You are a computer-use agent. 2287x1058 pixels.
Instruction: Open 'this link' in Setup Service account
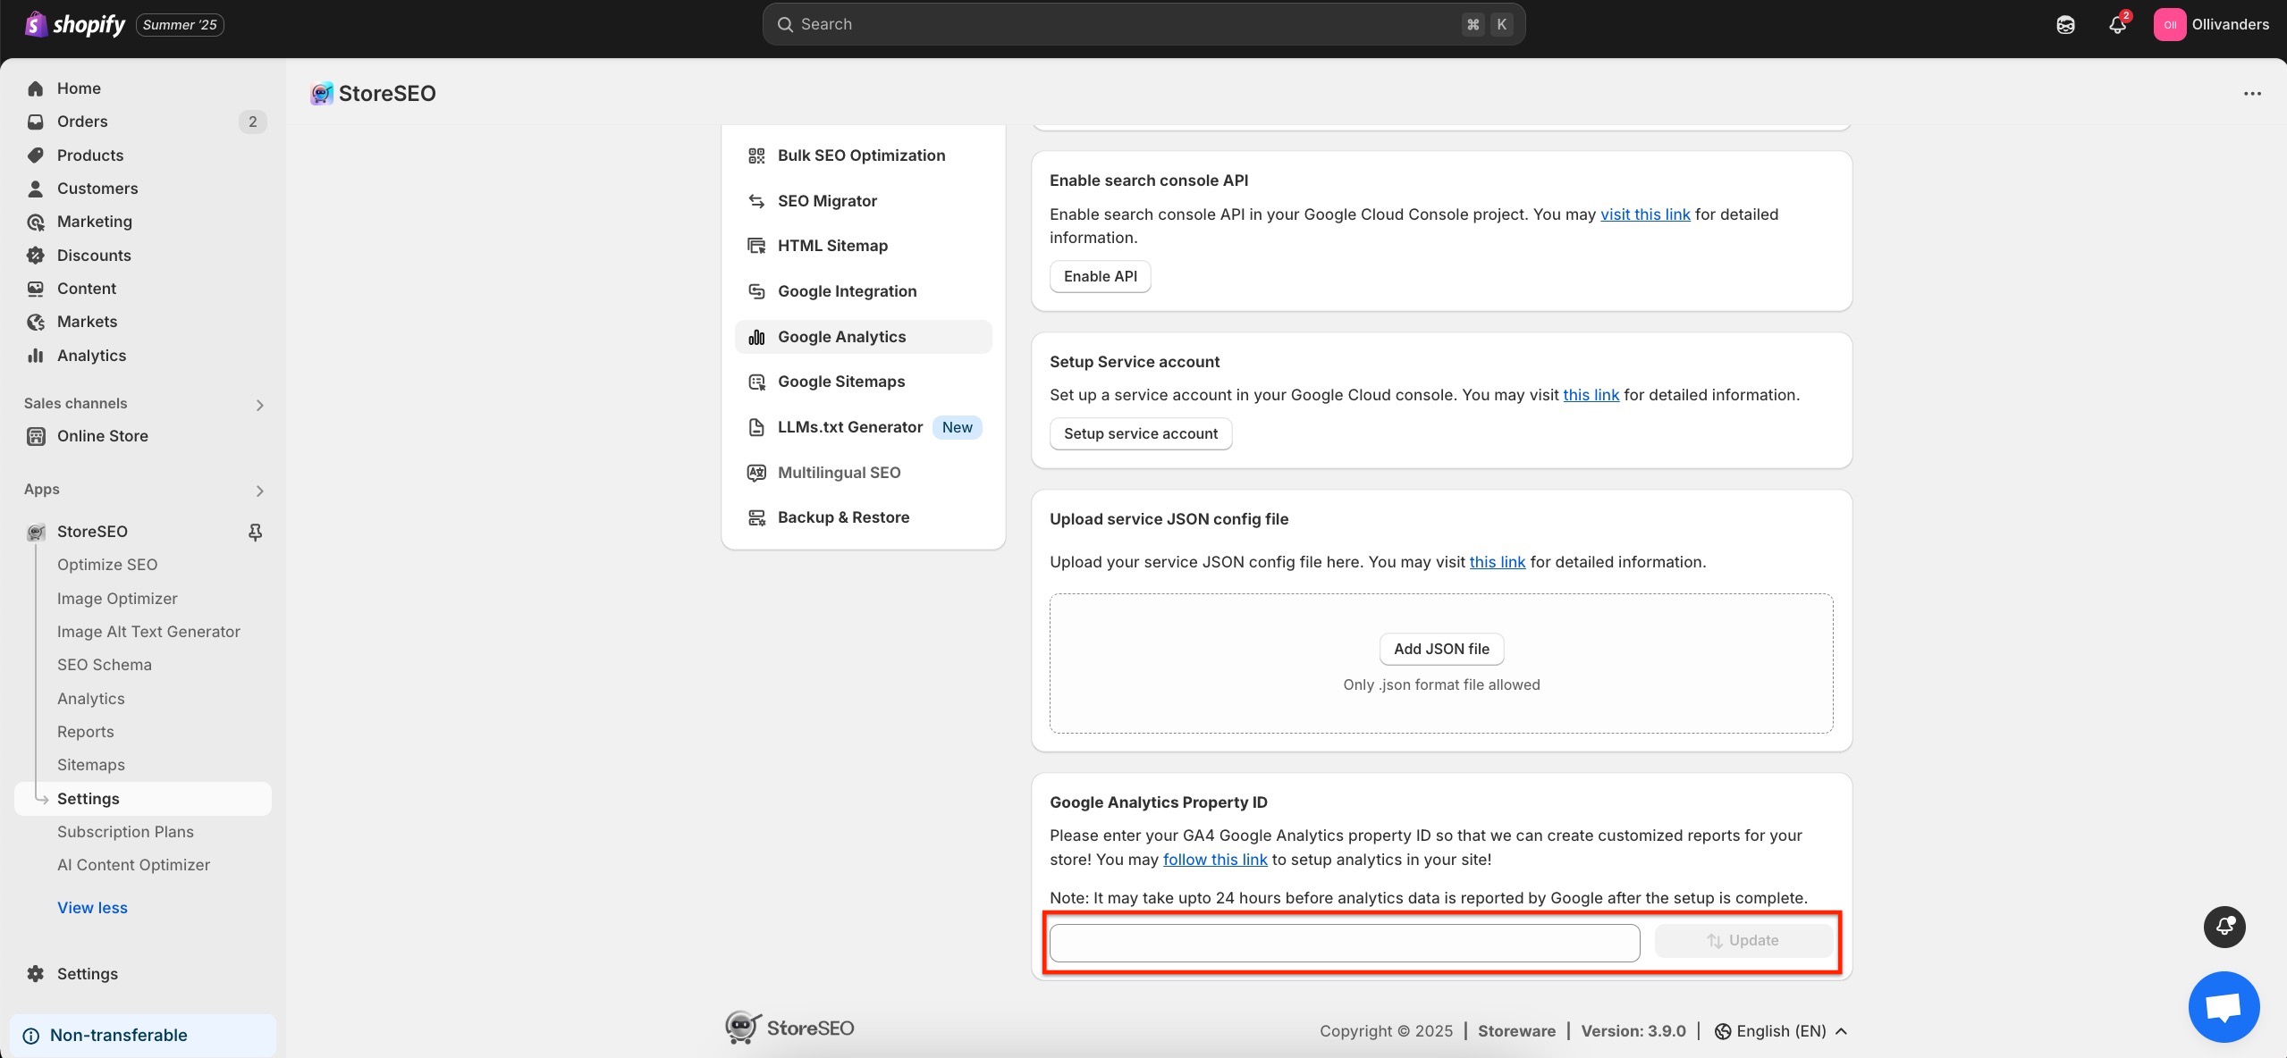(1591, 395)
